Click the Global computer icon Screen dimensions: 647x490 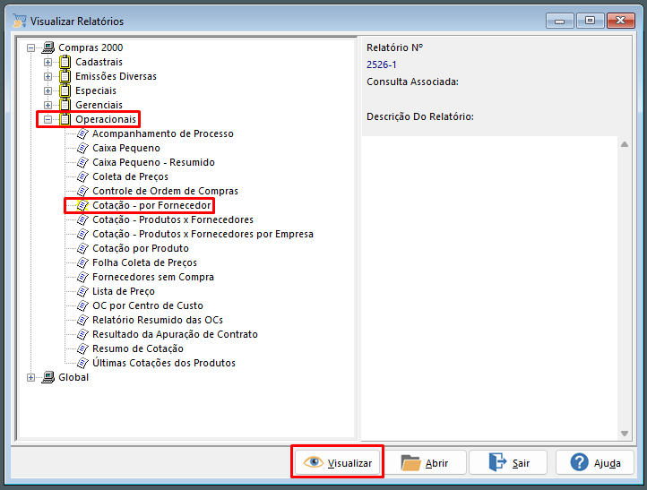click(47, 377)
